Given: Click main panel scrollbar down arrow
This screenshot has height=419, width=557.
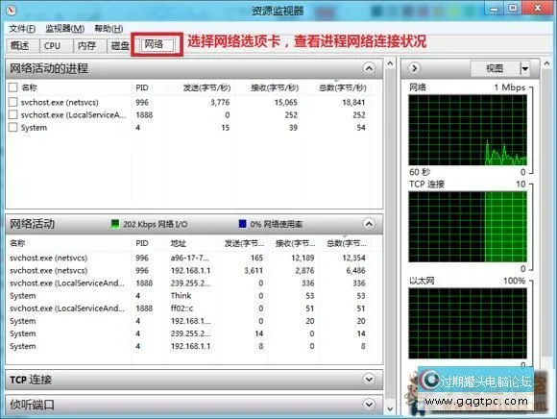Looking at the screenshot, I should 390,408.
